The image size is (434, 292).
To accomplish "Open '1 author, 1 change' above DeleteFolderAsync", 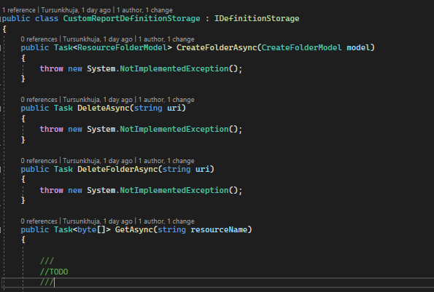I will 166,161.
